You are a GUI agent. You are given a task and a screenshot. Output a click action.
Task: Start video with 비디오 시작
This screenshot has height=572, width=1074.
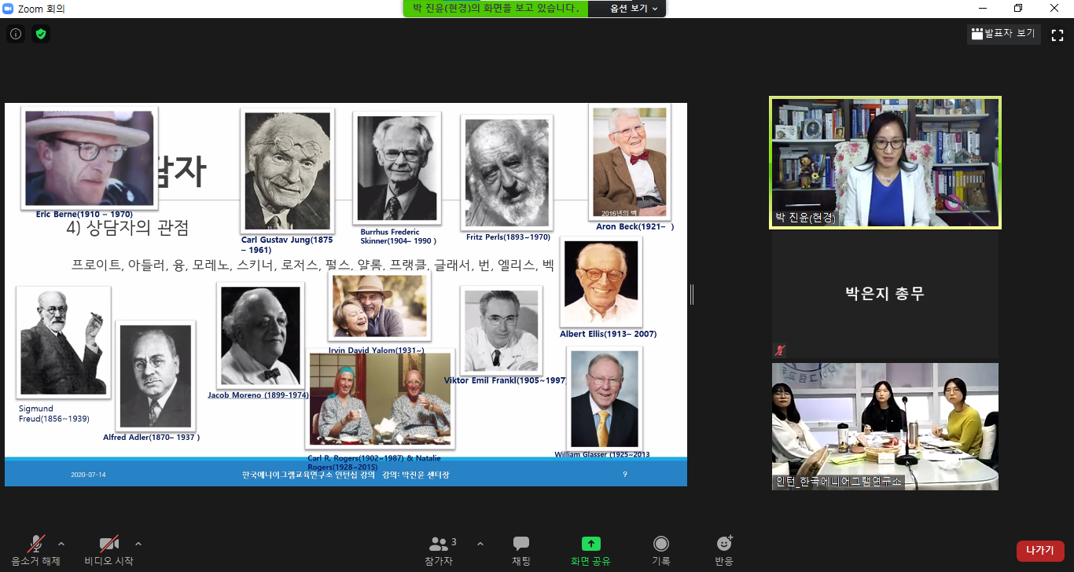109,550
